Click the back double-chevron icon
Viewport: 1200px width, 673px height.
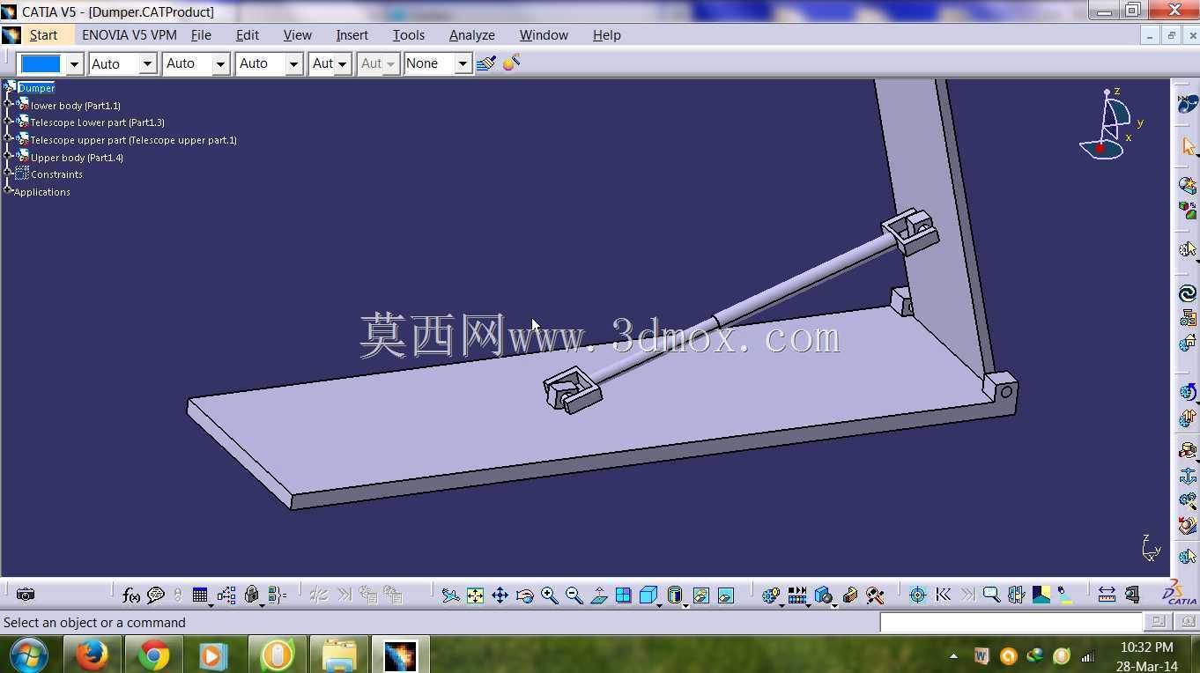[x=943, y=595]
